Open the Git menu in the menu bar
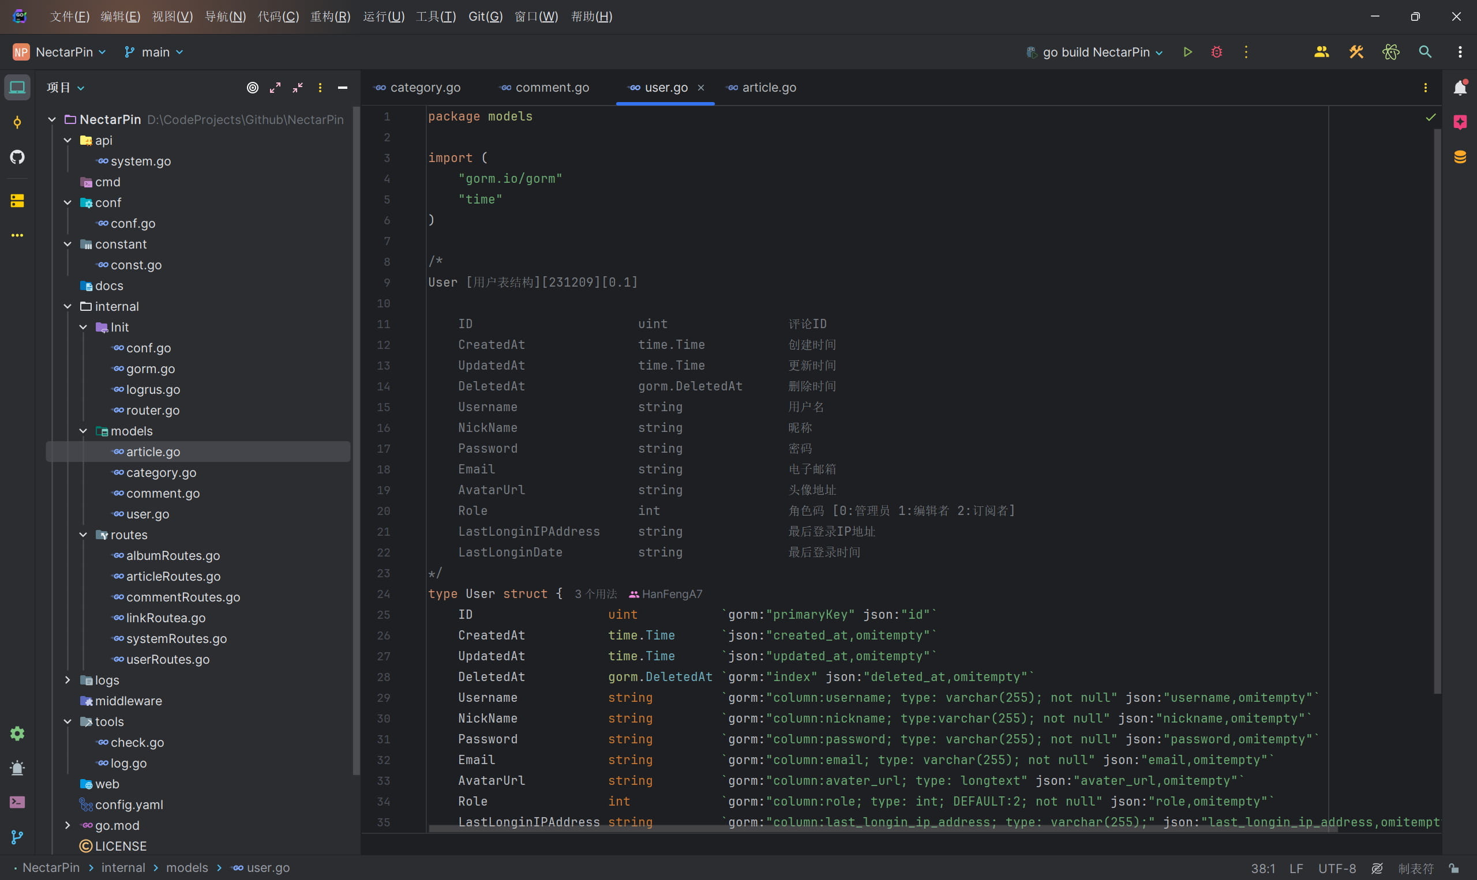This screenshot has width=1477, height=880. 485,16
